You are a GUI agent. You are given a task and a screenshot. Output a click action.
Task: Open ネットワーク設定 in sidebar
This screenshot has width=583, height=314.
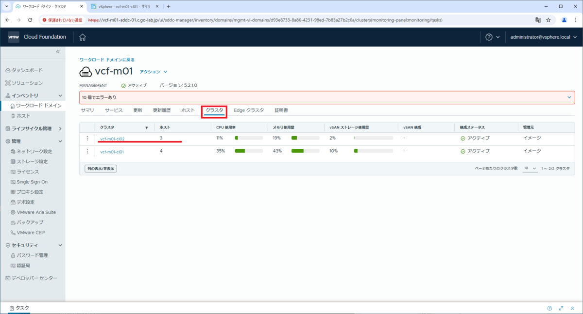tap(31, 151)
